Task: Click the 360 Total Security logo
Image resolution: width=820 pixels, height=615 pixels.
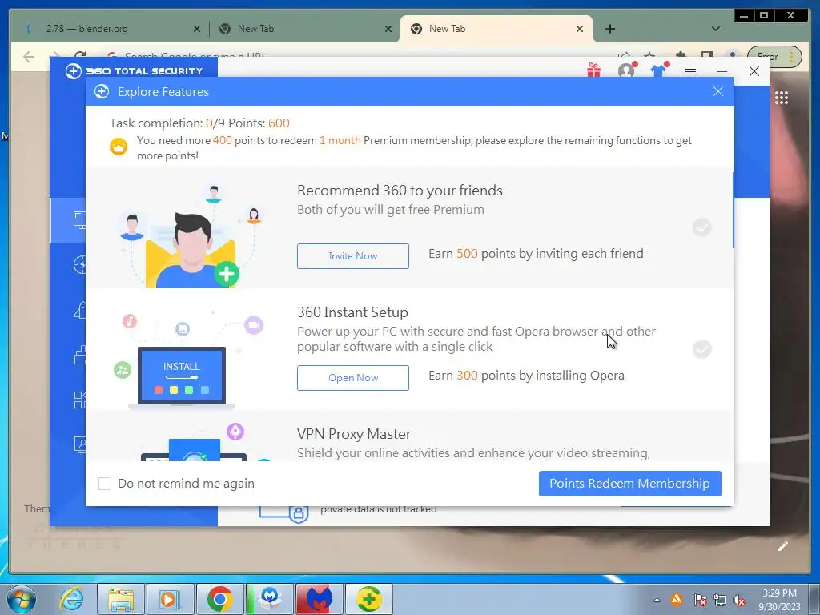Action: (134, 71)
